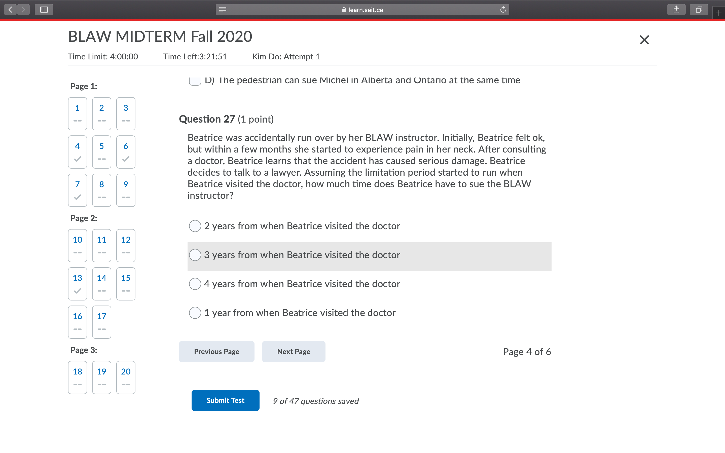Go to the Next Page
This screenshot has height=453, width=725.
tap(294, 351)
